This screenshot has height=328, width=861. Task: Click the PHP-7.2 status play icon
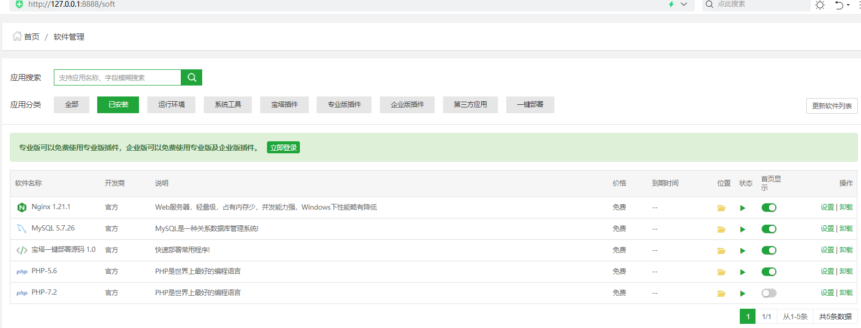click(742, 294)
